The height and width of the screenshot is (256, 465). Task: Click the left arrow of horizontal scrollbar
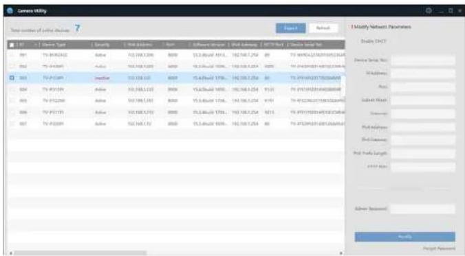click(x=11, y=253)
